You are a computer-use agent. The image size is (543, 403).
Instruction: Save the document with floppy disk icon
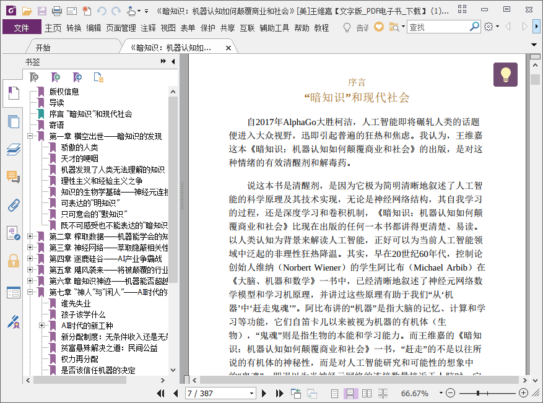(42, 11)
